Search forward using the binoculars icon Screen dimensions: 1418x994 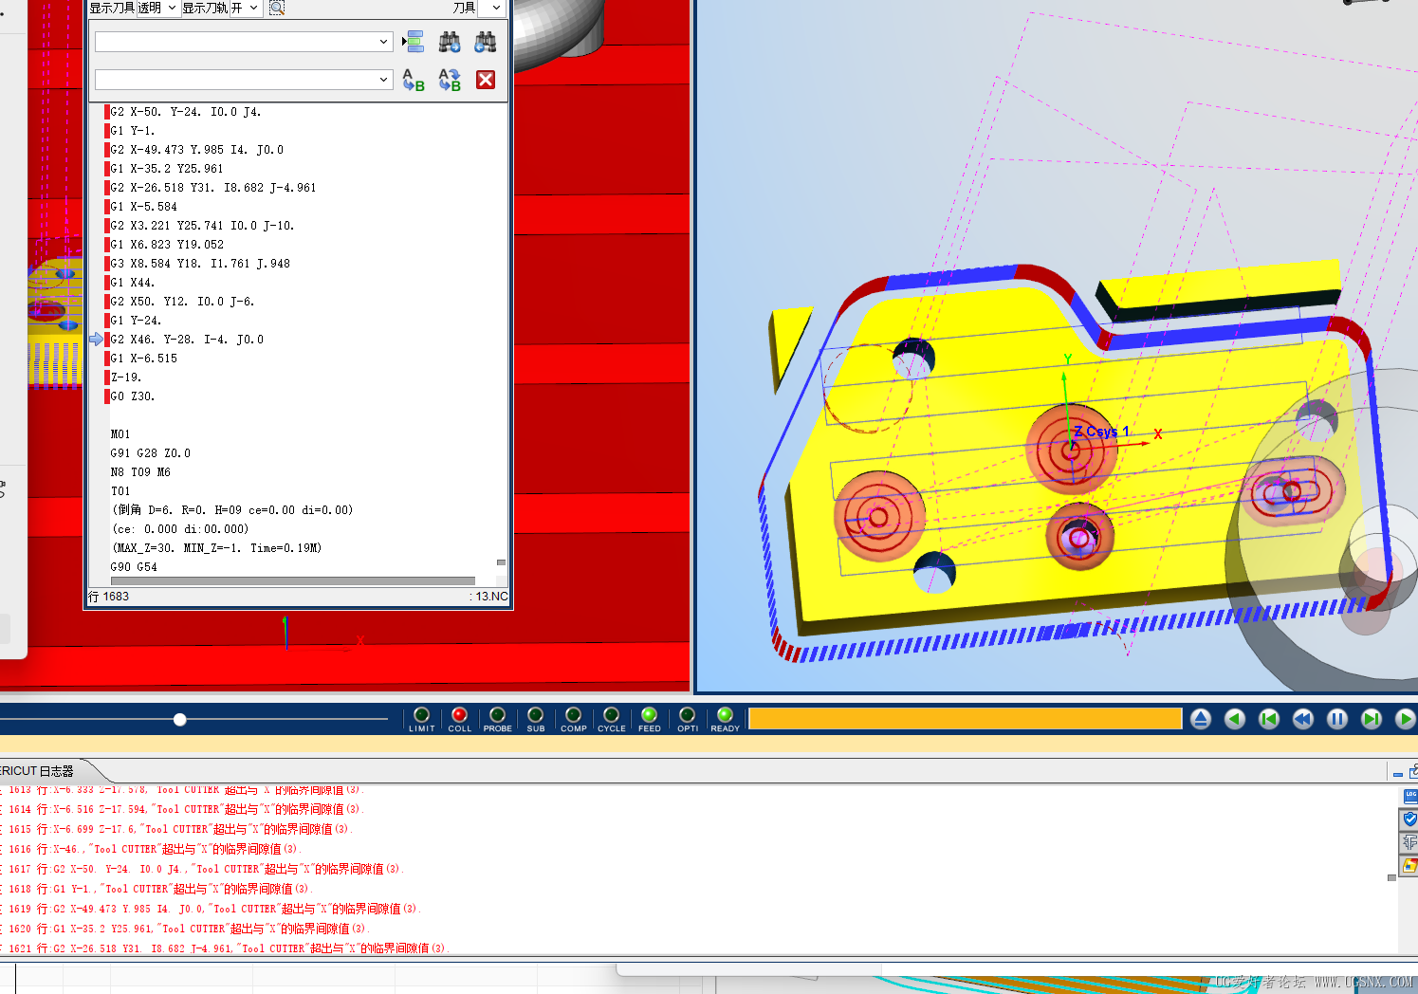(x=449, y=42)
